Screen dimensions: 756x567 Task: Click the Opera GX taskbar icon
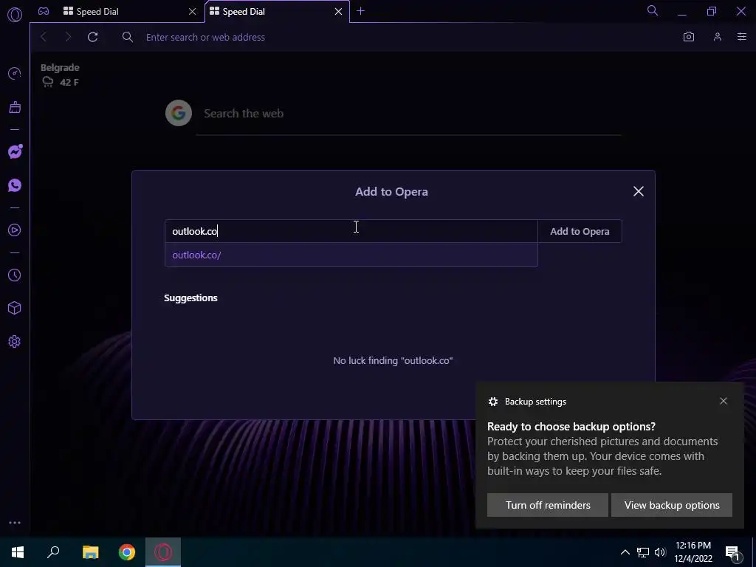pos(163,552)
